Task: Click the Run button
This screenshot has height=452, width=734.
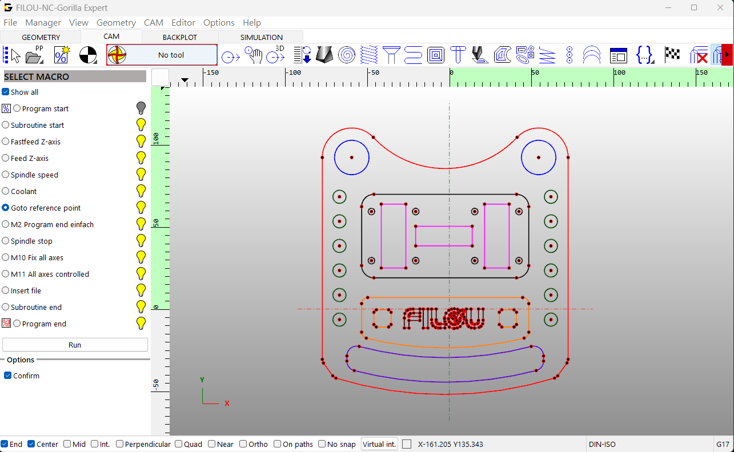Action: (75, 345)
